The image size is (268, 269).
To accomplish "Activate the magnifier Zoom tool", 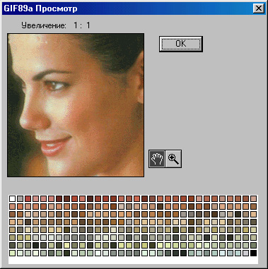I will coord(173,159).
